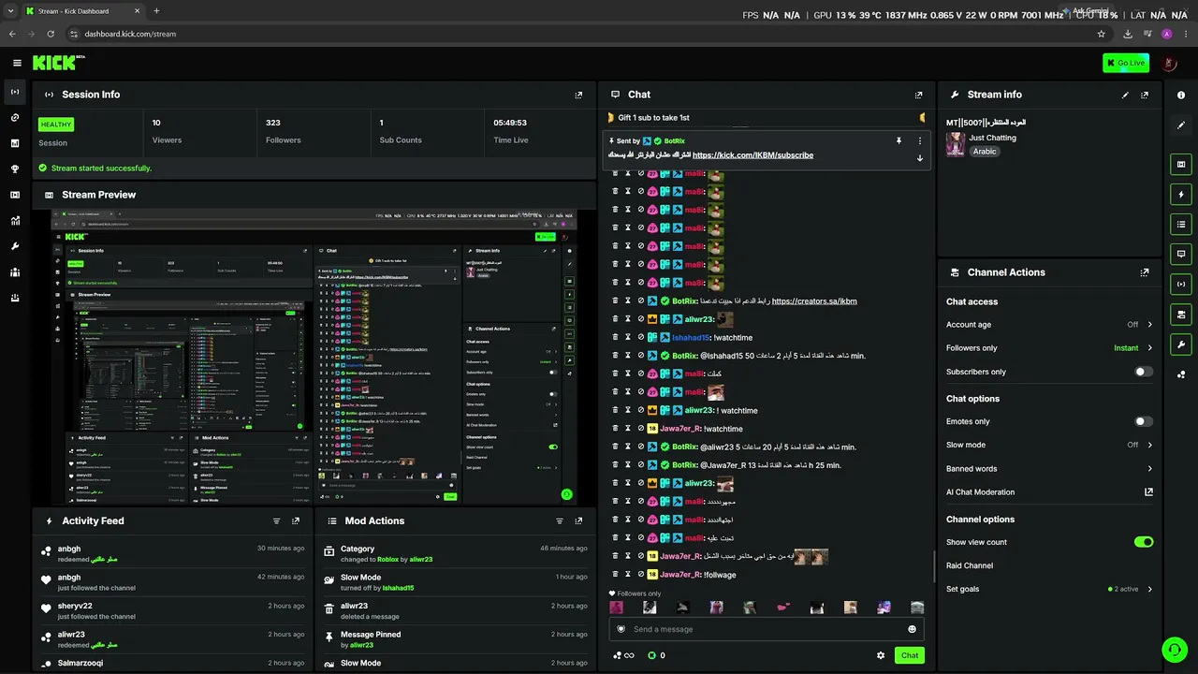Toggle Subscribers only chat
The image size is (1198, 674).
pos(1143,372)
